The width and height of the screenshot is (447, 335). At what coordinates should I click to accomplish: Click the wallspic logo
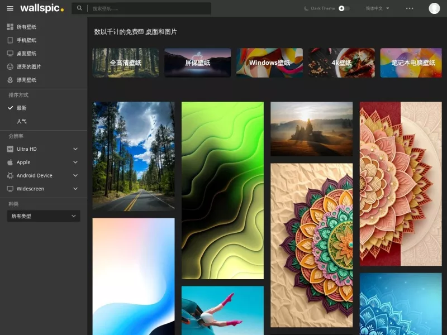click(x=42, y=8)
